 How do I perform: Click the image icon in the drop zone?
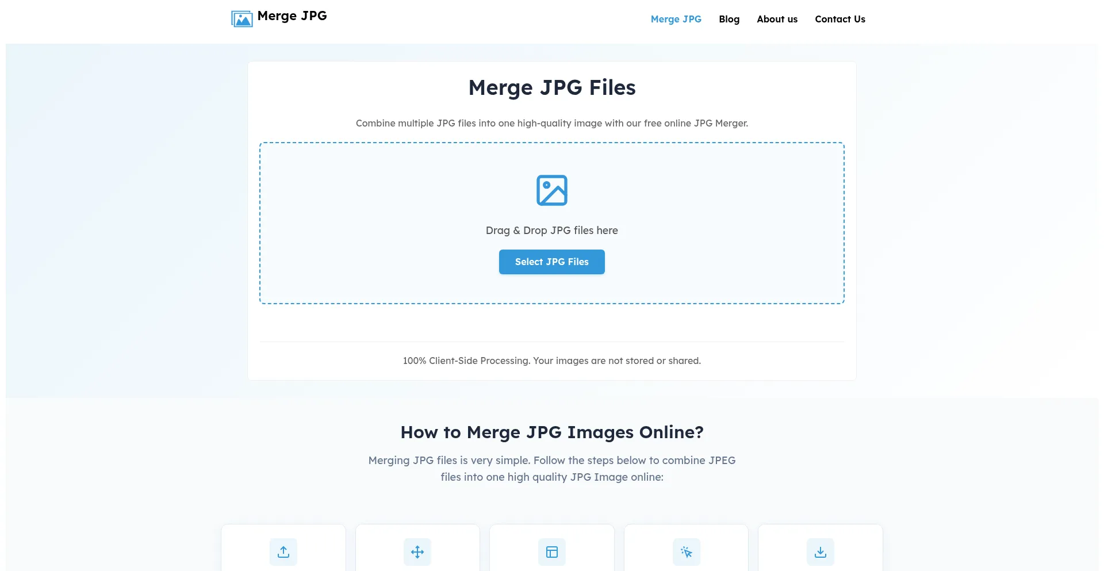click(x=551, y=190)
